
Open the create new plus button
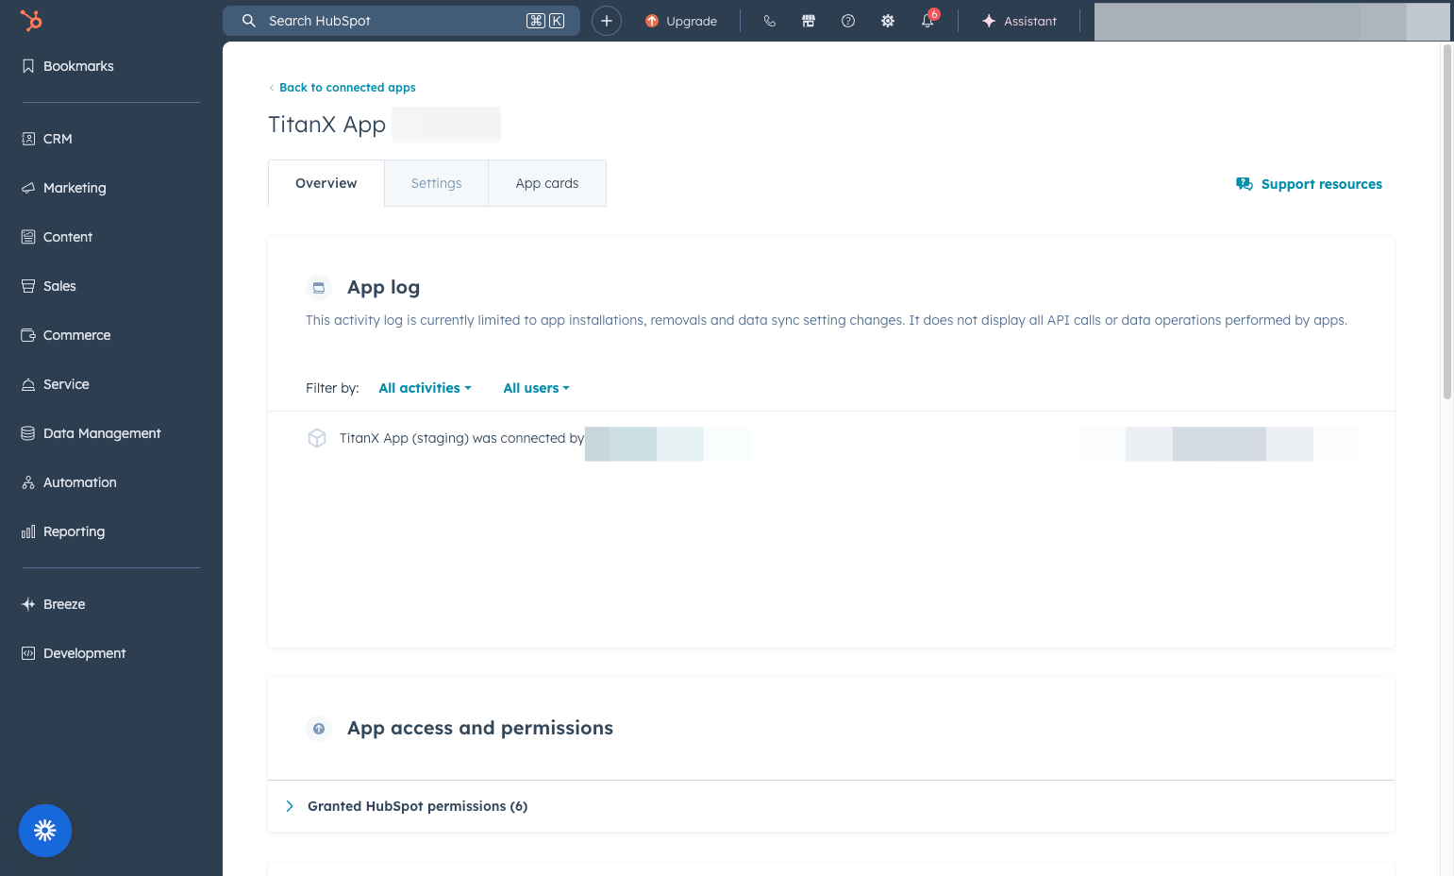coord(607,21)
